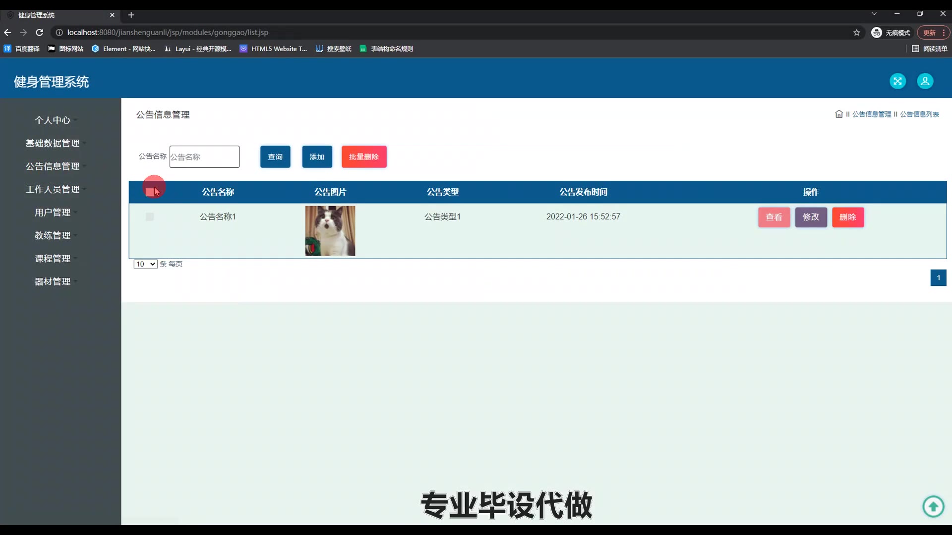Click the scroll-to-top arrow icon
This screenshot has width=952, height=535.
click(x=933, y=506)
